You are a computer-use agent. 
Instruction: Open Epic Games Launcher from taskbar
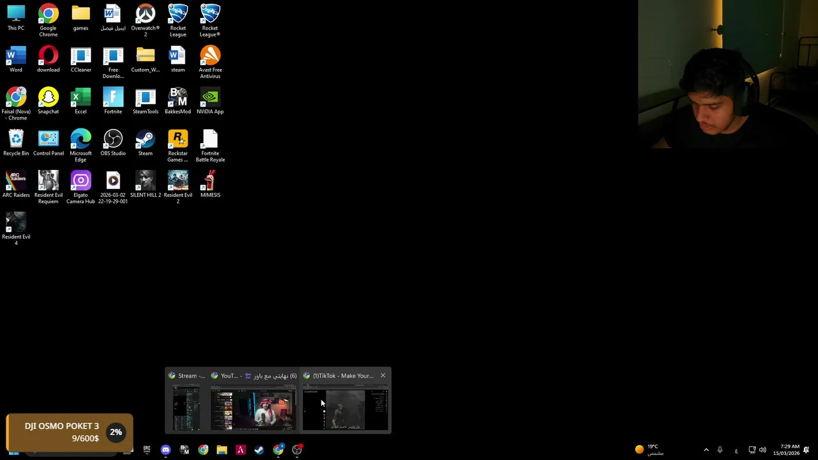[147, 450]
